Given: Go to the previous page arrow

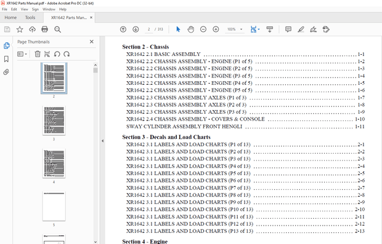Looking at the screenshot, I should (x=123, y=30).
